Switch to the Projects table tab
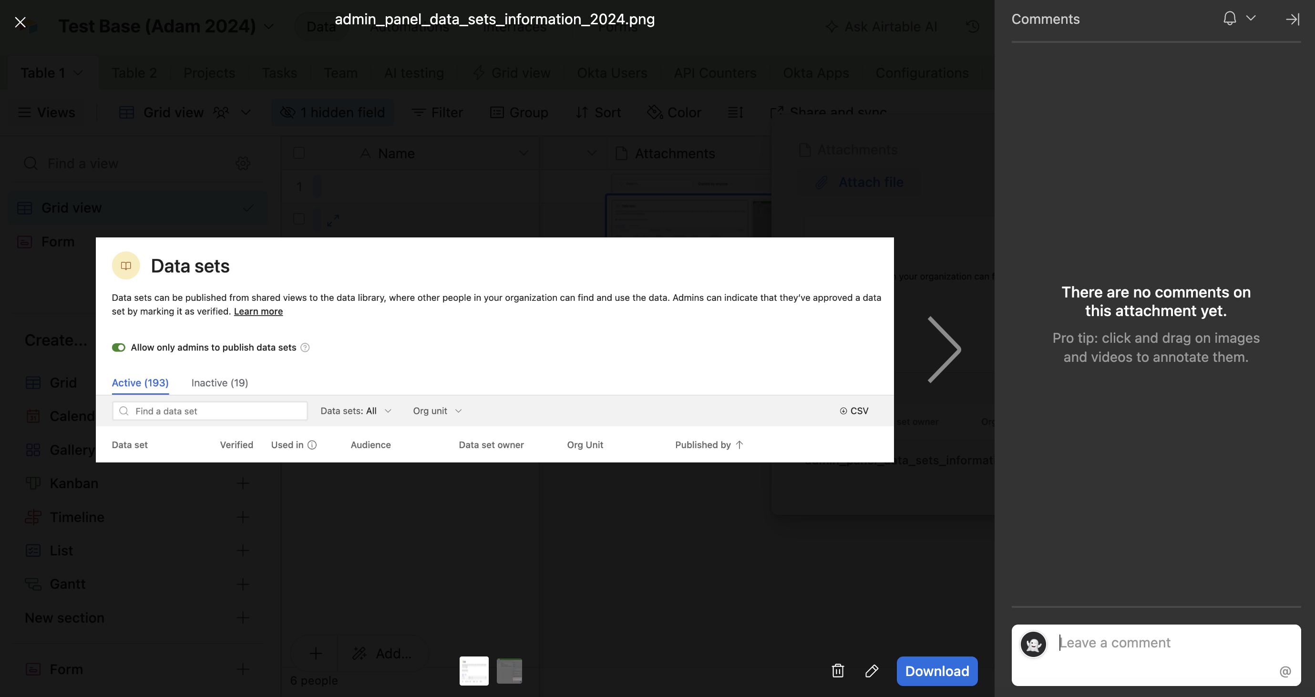 (x=209, y=72)
